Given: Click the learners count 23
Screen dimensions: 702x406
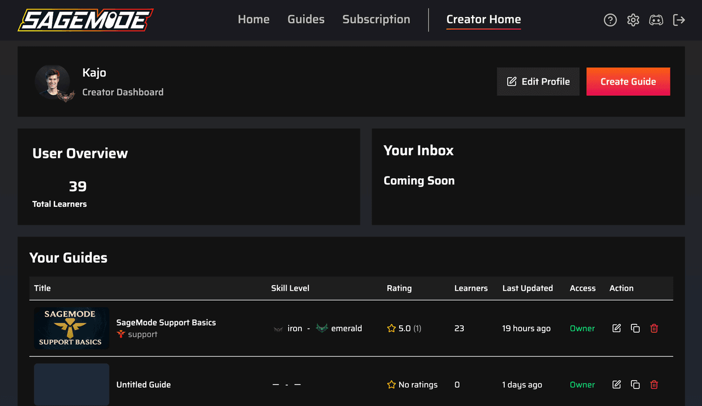Looking at the screenshot, I should 459,328.
